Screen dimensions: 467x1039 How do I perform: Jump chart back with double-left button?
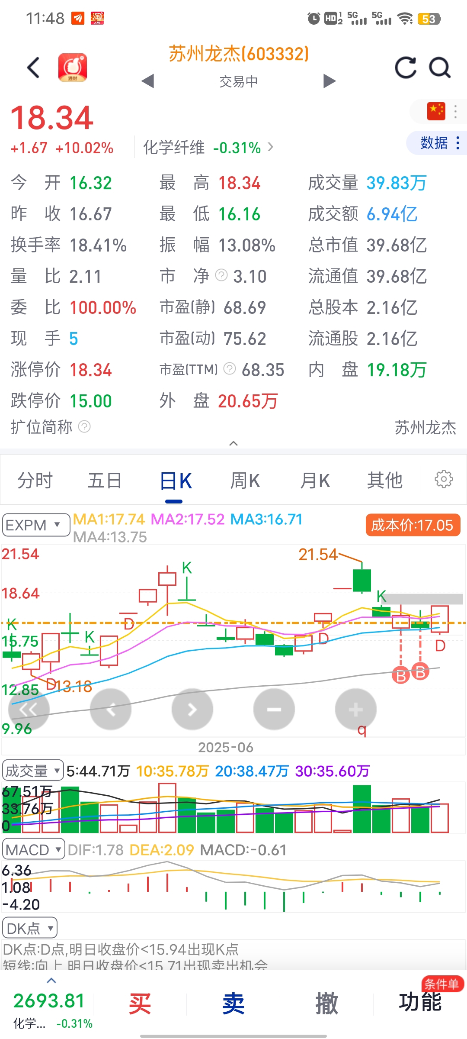tap(29, 709)
